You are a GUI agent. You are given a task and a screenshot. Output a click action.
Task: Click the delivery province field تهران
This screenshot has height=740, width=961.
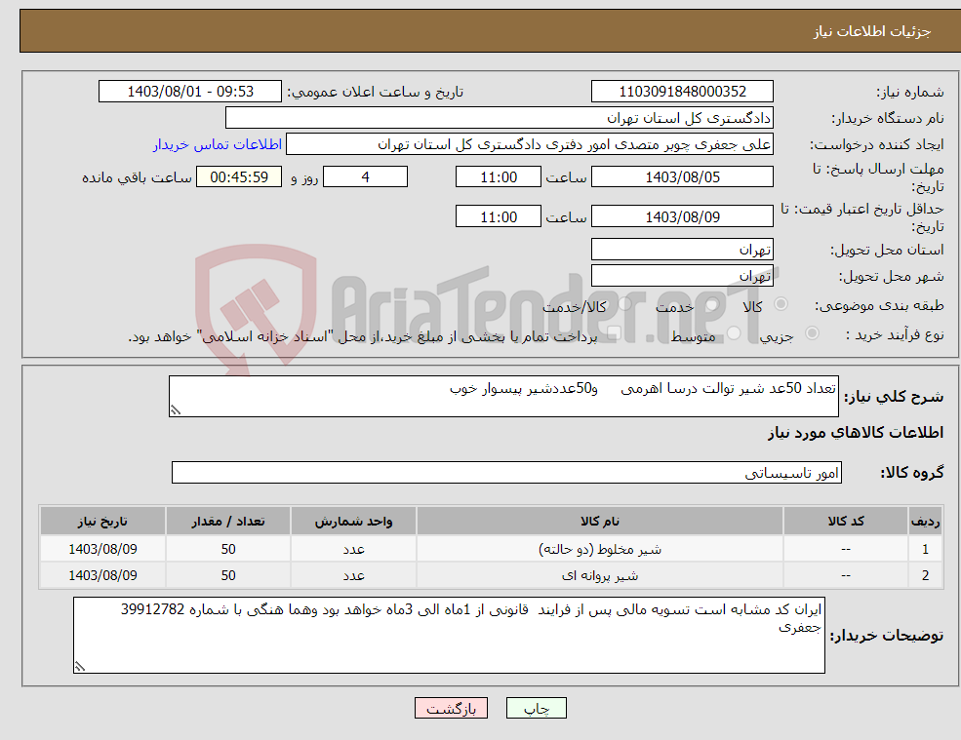pyautogui.click(x=682, y=250)
